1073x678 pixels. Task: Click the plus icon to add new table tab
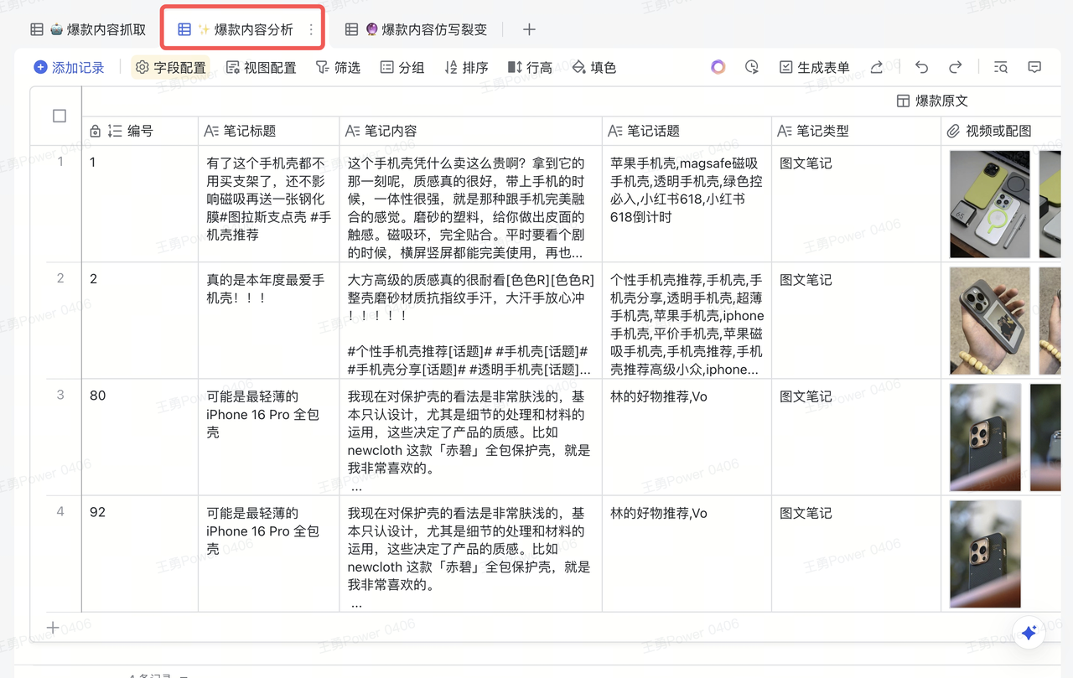click(x=529, y=29)
